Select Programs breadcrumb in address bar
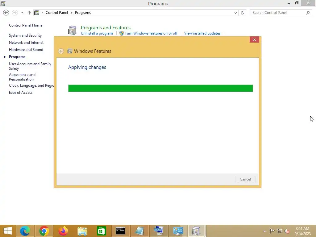The image size is (316, 237). [83, 13]
